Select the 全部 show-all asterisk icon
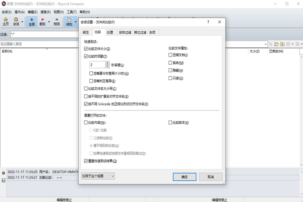This screenshot has height=202, width=303. click(32, 21)
